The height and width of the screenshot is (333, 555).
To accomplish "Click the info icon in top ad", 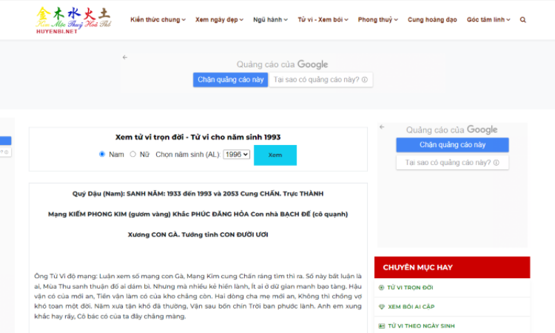I will pyautogui.click(x=364, y=80).
